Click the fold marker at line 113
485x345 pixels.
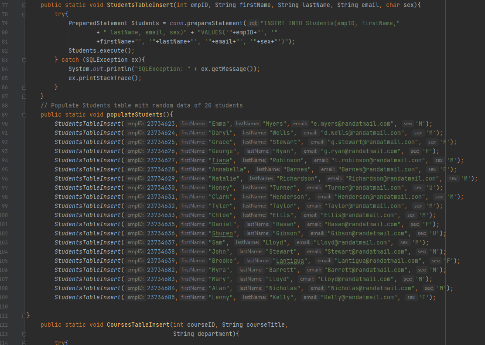coord(24,334)
